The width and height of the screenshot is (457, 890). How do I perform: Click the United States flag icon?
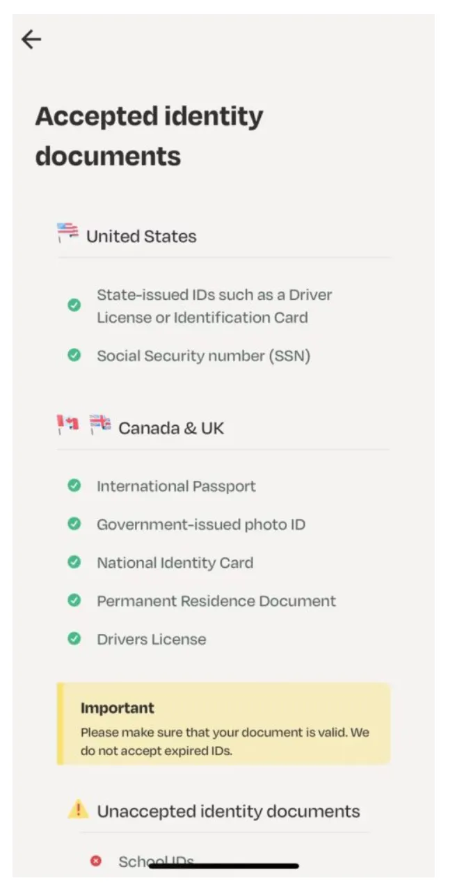[67, 232]
